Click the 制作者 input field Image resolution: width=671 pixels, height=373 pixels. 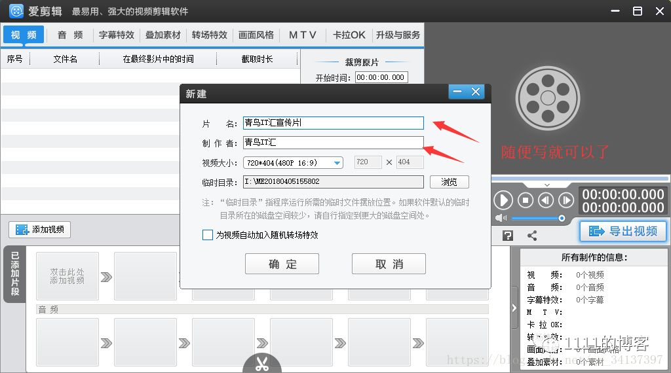[334, 143]
